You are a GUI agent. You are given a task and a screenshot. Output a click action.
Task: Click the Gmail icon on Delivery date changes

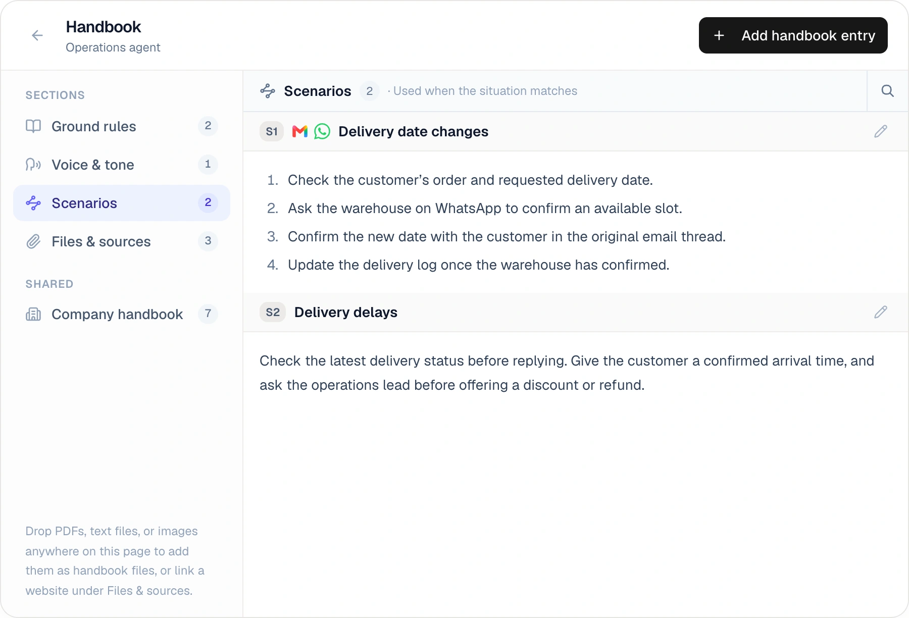coord(300,131)
